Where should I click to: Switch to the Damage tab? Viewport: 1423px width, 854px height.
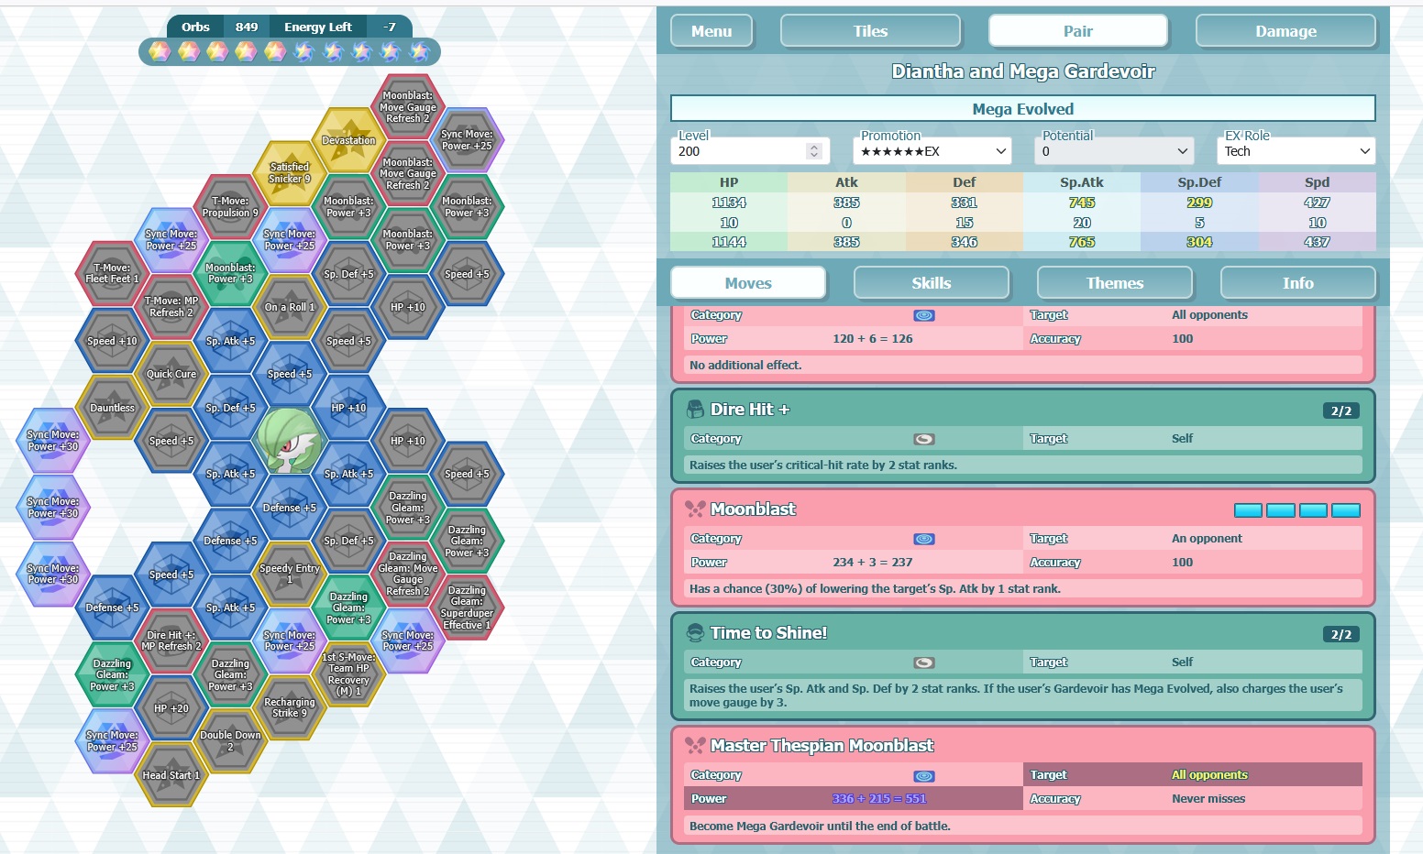click(1285, 30)
